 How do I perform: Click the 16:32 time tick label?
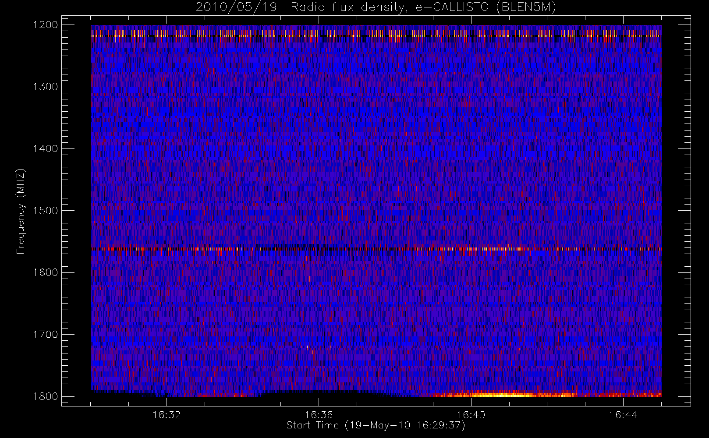pyautogui.click(x=167, y=414)
